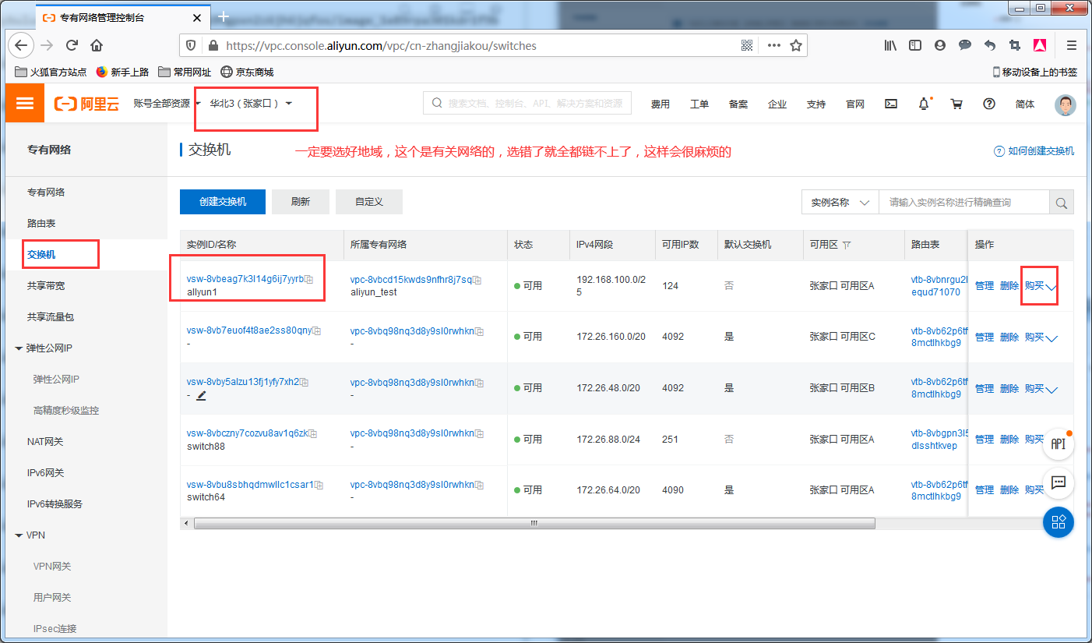
Task: Click the search magnifier button
Action: [x=1061, y=203]
